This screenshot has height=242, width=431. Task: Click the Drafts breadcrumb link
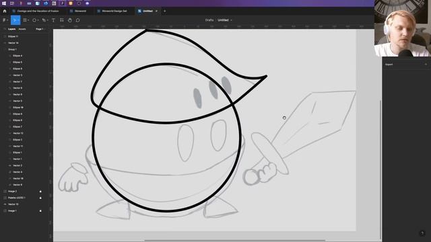coord(209,20)
